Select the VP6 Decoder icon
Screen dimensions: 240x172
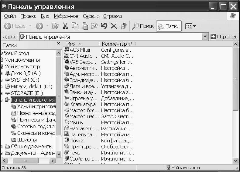(x=67, y=62)
